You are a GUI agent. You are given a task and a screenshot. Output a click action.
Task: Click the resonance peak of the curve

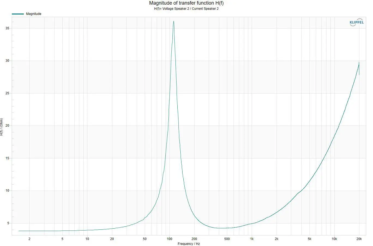click(174, 21)
